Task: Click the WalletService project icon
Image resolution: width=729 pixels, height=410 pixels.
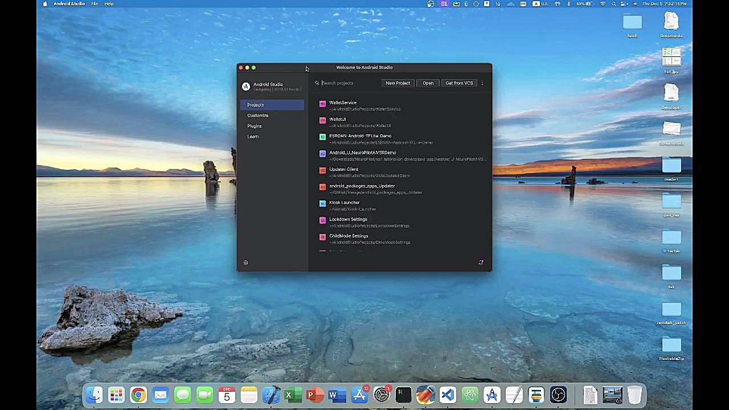Action: pos(322,104)
